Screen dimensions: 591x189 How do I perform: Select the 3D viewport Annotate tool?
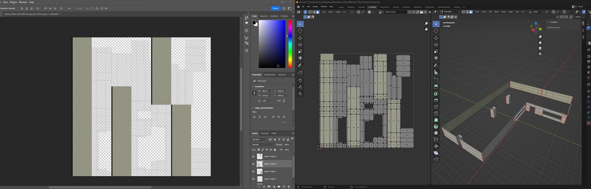point(436,65)
